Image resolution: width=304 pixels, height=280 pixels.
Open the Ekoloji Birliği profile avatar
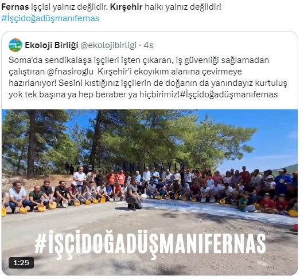coord(15,45)
